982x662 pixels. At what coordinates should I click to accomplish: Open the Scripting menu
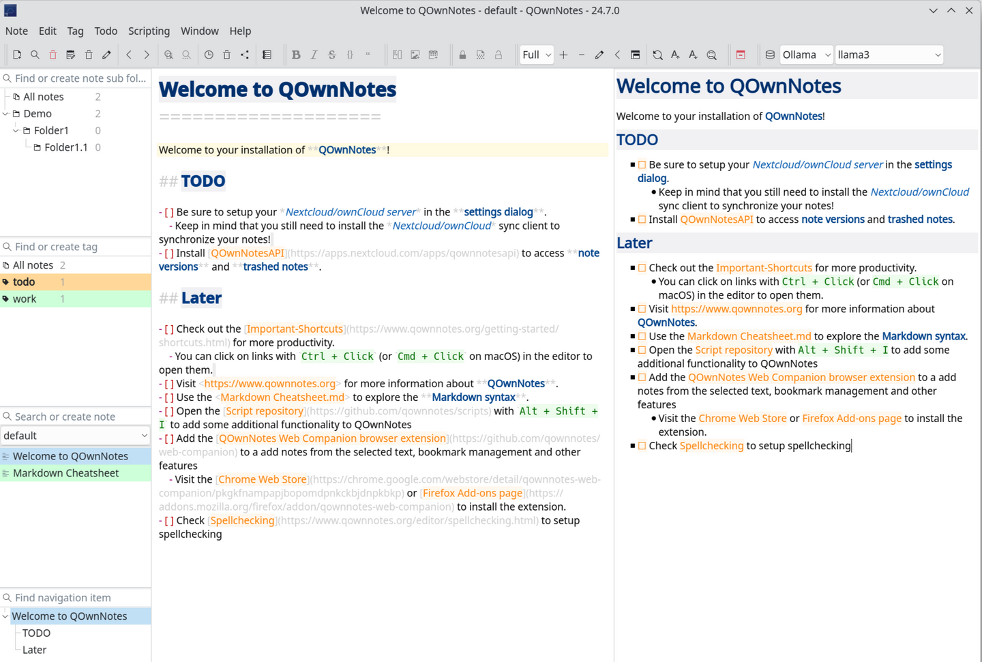point(149,31)
